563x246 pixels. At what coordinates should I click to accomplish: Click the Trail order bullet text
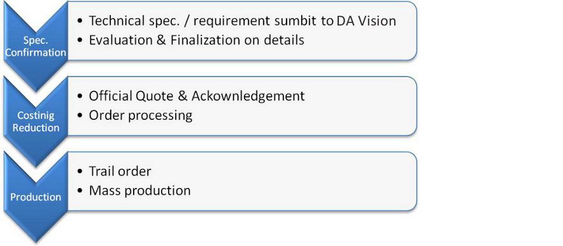[120, 171]
